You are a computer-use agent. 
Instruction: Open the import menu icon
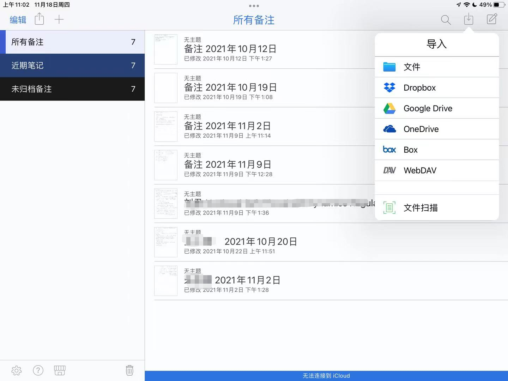(x=468, y=19)
